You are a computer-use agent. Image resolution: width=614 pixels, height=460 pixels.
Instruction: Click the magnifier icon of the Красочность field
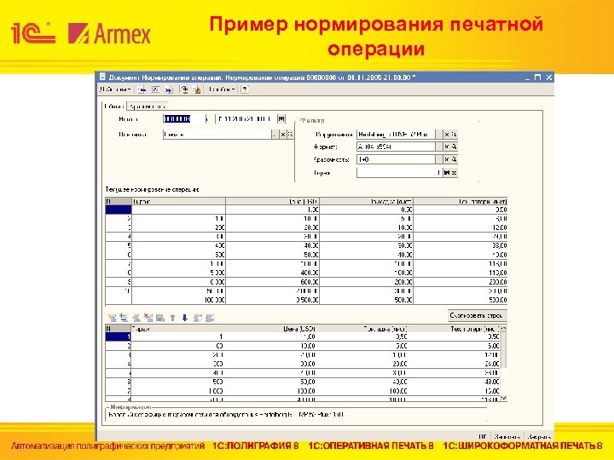[455, 159]
